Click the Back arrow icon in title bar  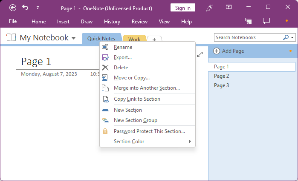pyautogui.click(x=13, y=8)
